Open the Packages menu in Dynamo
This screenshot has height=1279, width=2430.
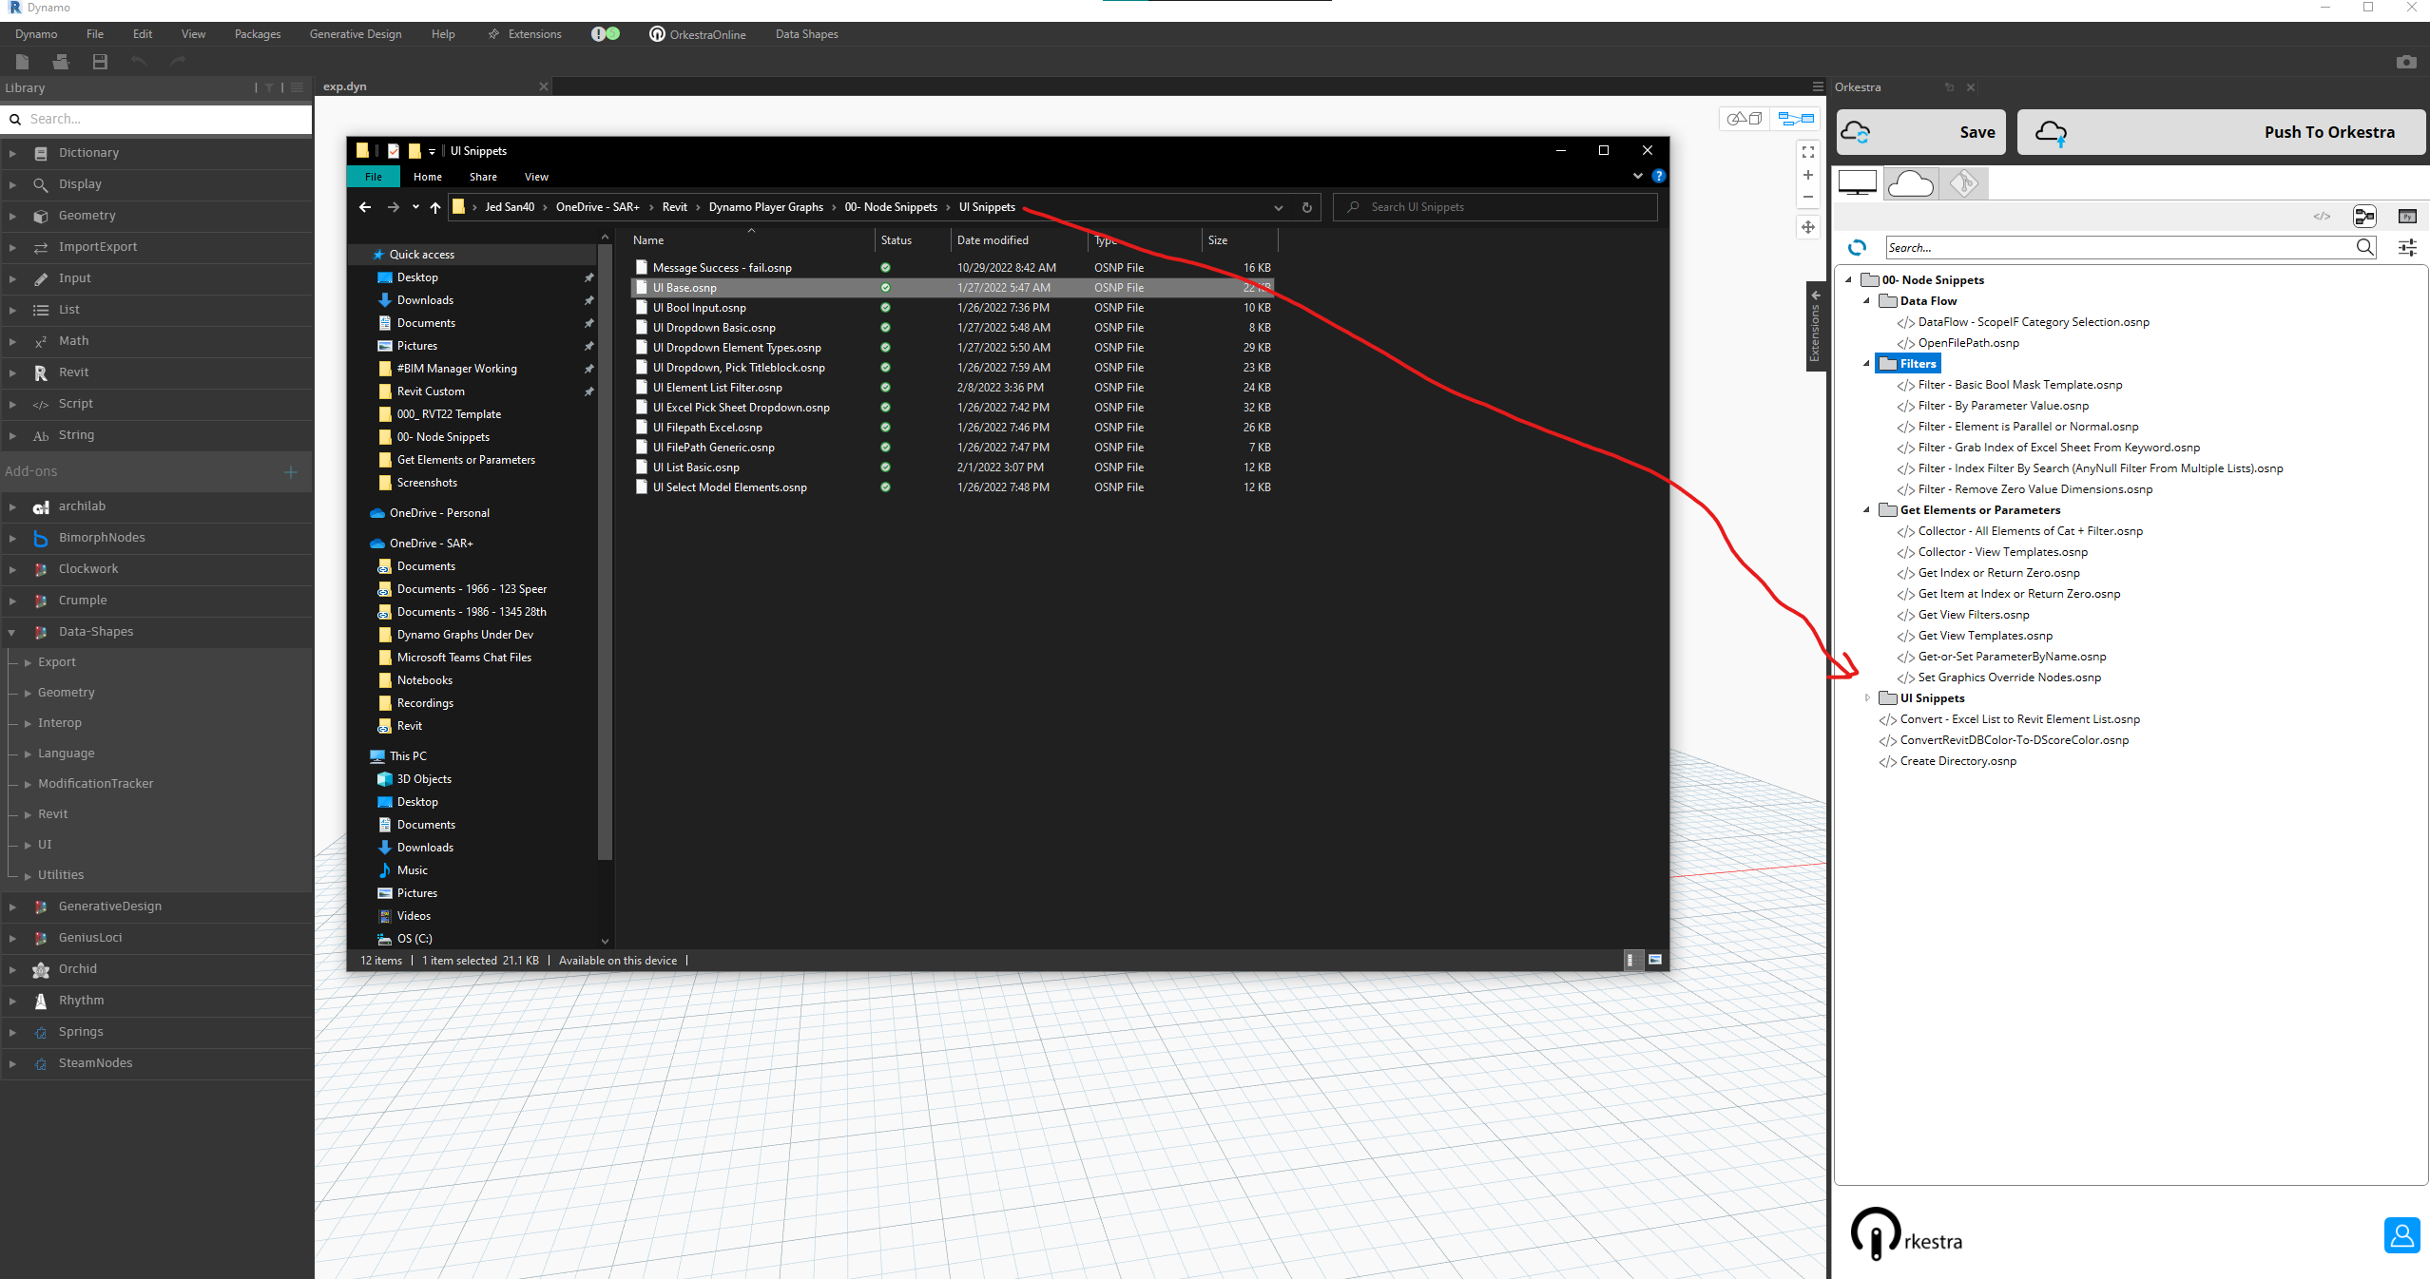tap(256, 33)
